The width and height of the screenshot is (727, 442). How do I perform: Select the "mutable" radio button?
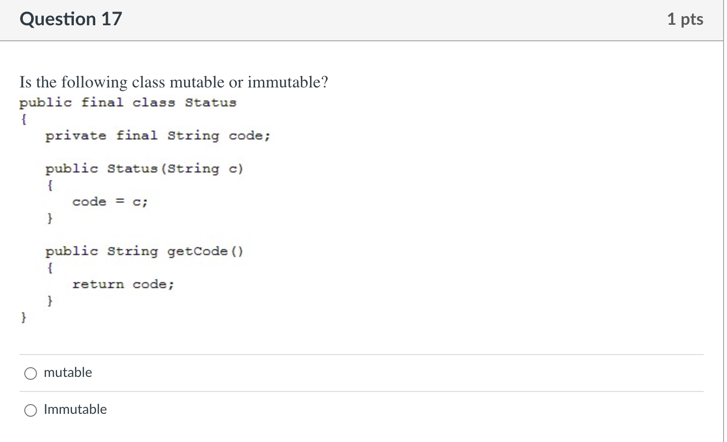31,373
